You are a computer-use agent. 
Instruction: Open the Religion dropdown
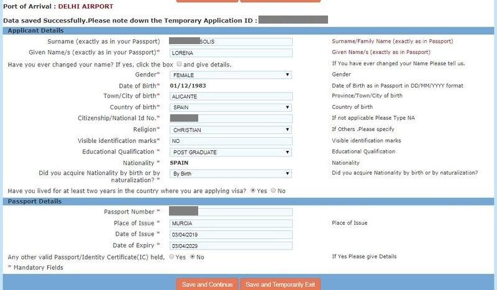pos(230,130)
